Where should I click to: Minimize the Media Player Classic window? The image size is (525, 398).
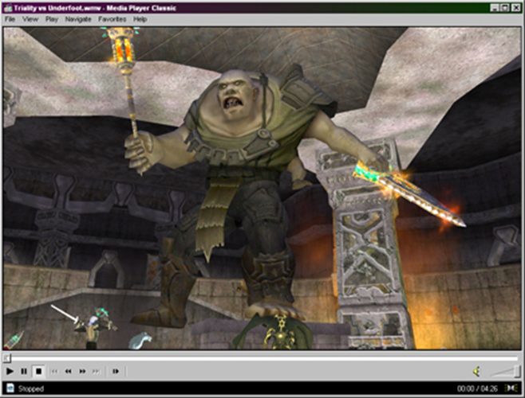[x=495, y=8]
